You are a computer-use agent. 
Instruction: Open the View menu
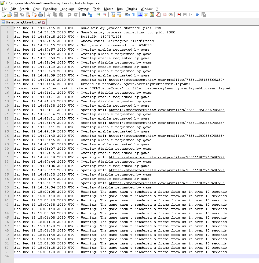coord(36,9)
